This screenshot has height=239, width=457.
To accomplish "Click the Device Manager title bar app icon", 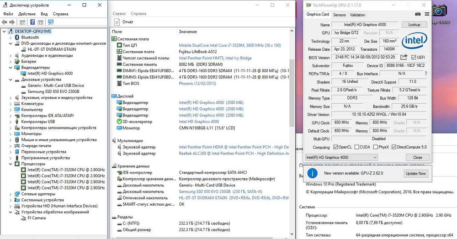I will (5, 5).
